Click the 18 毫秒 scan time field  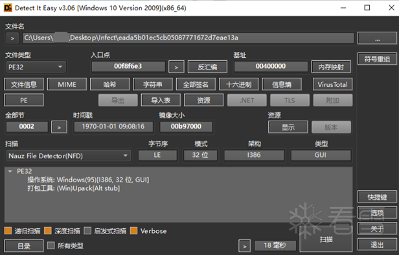pos(275,245)
